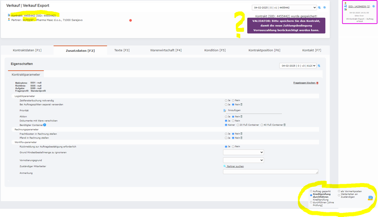
Task: Expand 'Grund Mindestbestellmenge zu ignorieren' dropdown
Action: (243, 153)
